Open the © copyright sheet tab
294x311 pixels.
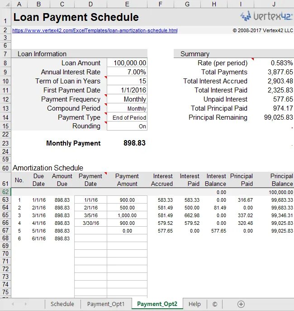215,304
